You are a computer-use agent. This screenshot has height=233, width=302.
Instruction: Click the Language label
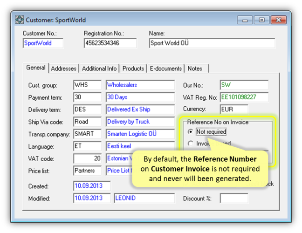41,146
